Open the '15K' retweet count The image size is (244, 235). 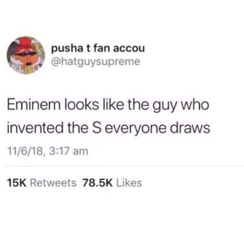click(16, 183)
